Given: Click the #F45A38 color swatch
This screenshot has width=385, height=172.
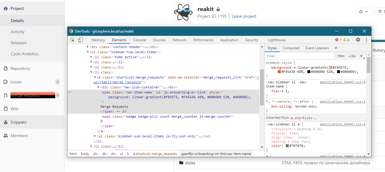Looking at the screenshot, I should pos(279,72).
